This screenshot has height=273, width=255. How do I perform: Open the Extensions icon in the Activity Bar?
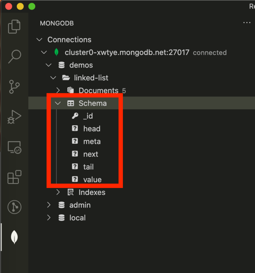coord(14,177)
